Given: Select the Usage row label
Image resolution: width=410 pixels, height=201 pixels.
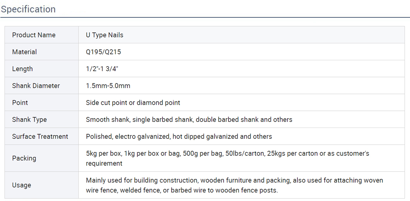Looking at the screenshot, I should click(21, 185).
